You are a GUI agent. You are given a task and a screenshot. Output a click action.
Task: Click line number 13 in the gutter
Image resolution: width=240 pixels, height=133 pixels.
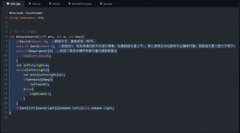click(x=5, y=70)
